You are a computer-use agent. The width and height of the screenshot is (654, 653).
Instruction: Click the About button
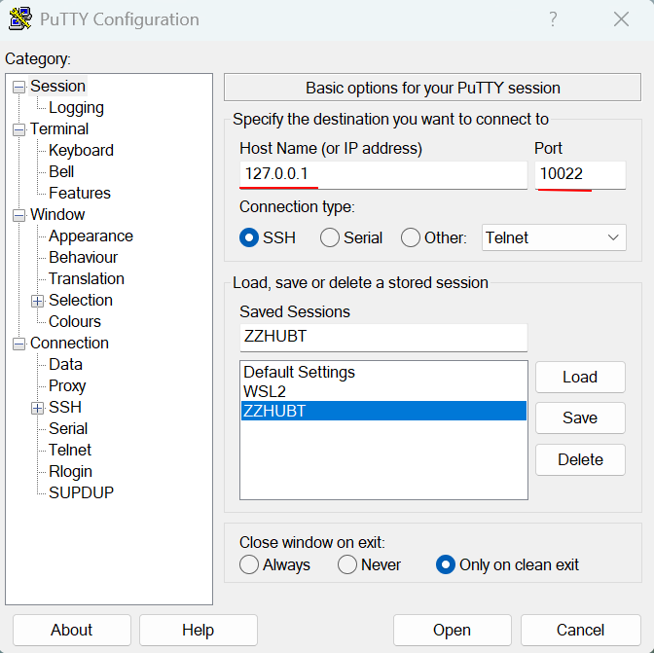point(72,630)
